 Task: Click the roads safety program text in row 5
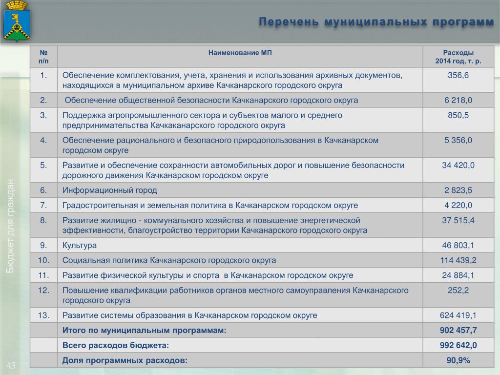tap(233, 170)
